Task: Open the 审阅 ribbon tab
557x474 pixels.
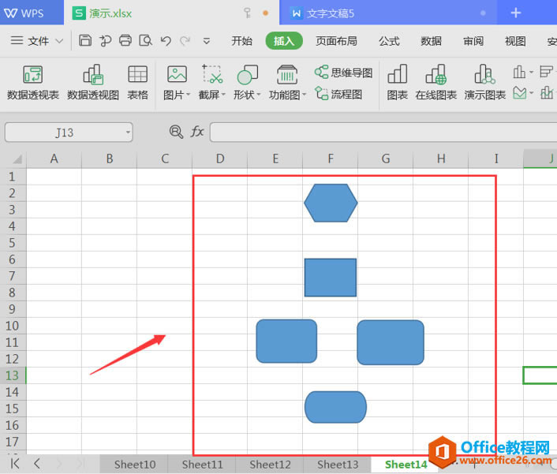Action: coord(473,41)
